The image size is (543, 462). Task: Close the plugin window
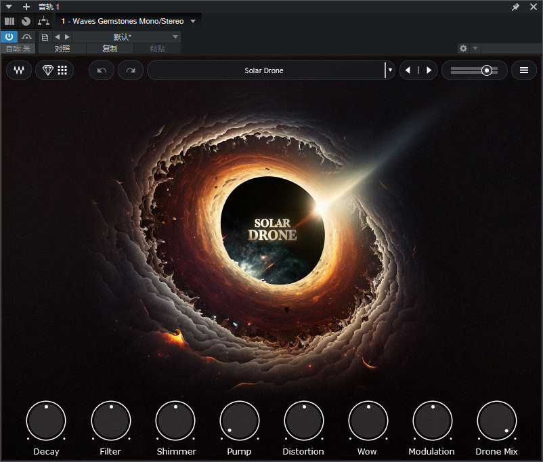click(x=534, y=7)
